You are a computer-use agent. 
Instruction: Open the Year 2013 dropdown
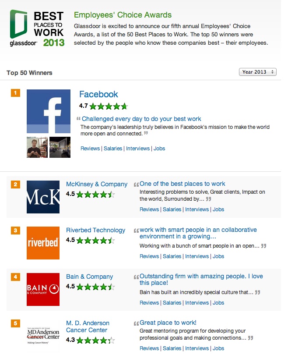[258, 72]
